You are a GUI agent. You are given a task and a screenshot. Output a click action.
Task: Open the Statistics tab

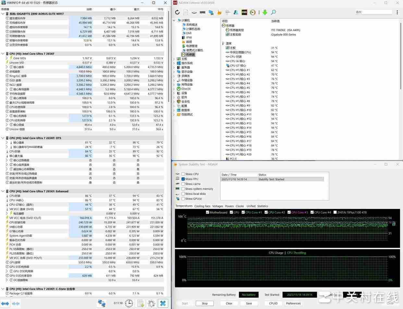263,206
